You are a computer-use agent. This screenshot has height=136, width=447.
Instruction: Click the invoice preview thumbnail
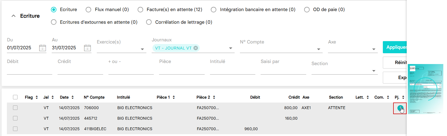(426, 89)
